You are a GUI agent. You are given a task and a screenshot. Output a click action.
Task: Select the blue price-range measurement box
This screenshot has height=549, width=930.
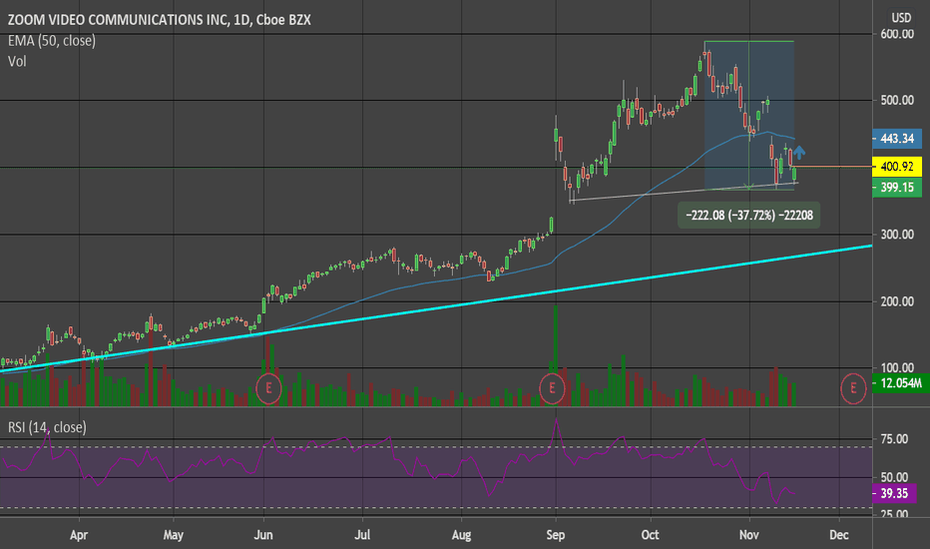(749, 116)
